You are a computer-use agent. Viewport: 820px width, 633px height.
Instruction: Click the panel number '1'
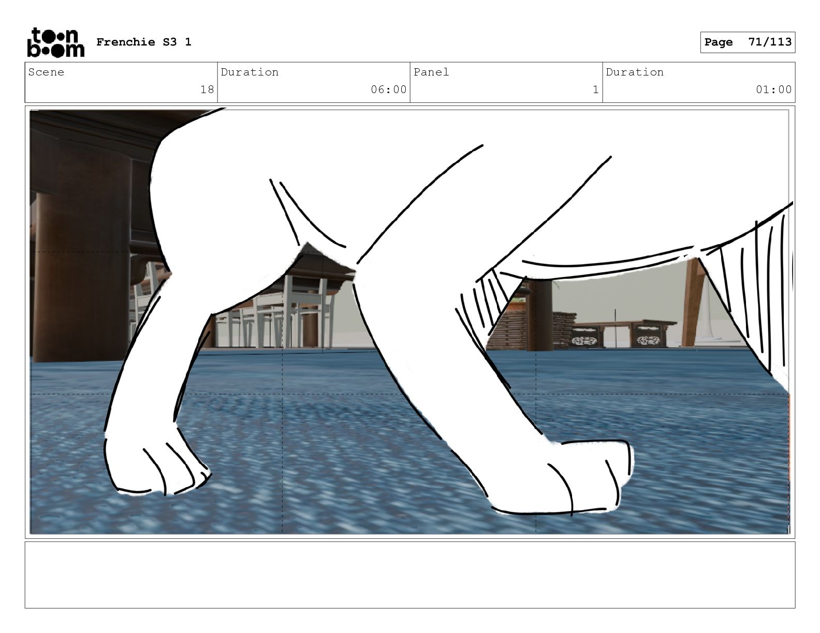pyautogui.click(x=596, y=89)
